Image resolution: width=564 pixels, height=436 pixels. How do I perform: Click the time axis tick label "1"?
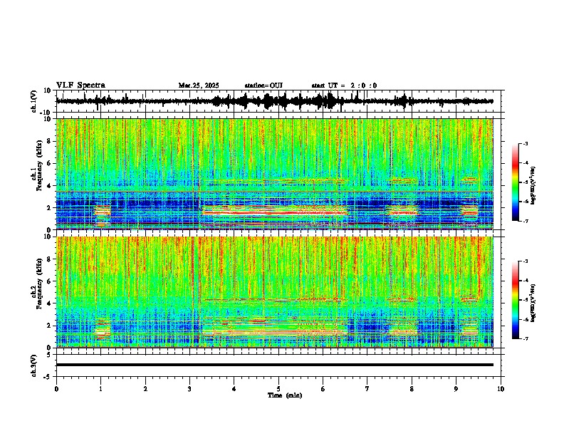point(100,389)
